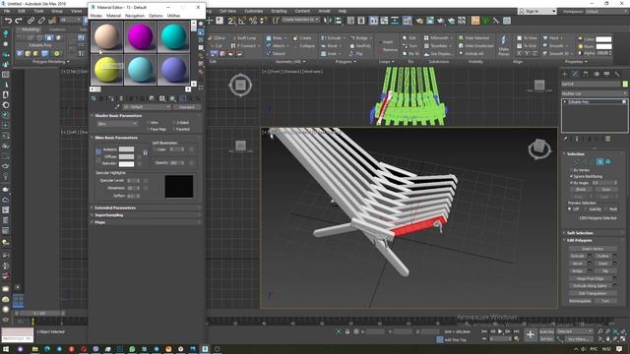Open the Create panel plus tab

click(x=564, y=74)
